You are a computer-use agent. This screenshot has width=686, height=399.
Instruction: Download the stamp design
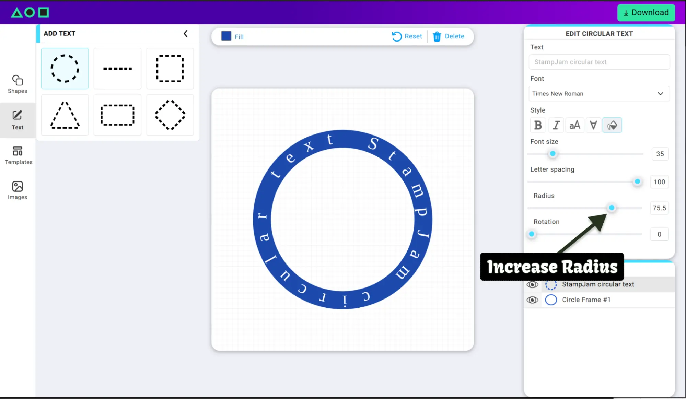pos(646,13)
